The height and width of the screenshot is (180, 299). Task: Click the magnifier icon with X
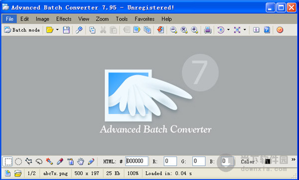click(184, 30)
